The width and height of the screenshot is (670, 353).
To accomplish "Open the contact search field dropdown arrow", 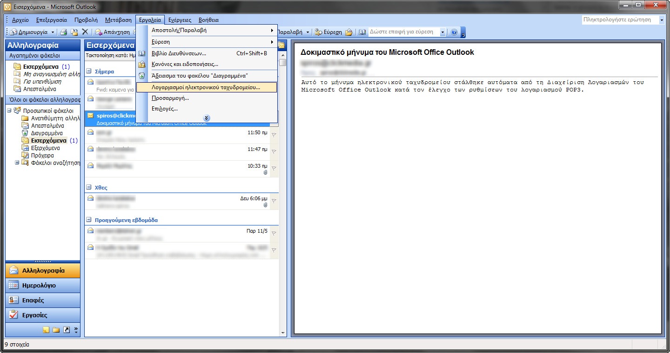I will 442,32.
